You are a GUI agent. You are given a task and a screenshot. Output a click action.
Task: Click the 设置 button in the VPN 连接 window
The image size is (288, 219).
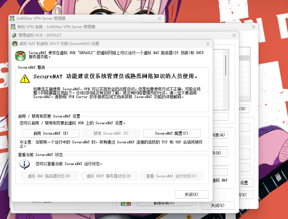[246, 183]
